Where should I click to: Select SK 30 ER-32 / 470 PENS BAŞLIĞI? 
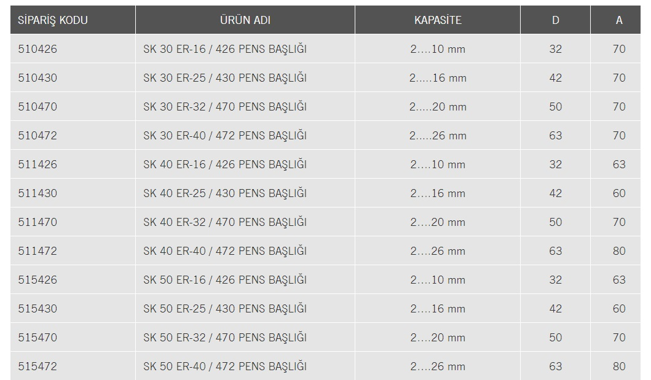pos(224,107)
